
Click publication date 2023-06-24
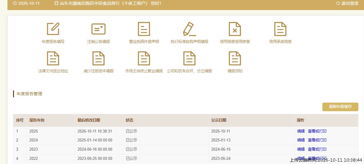[x=221, y=158]
